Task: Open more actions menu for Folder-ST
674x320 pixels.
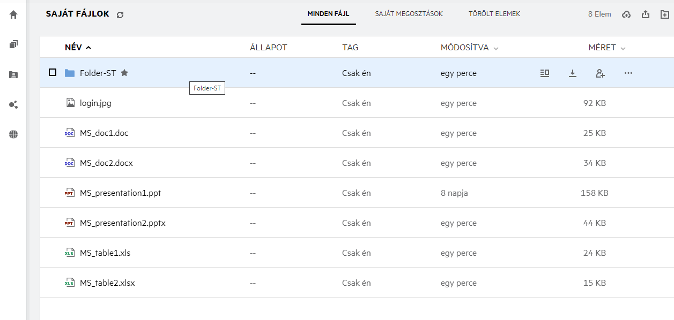Action: pos(628,73)
